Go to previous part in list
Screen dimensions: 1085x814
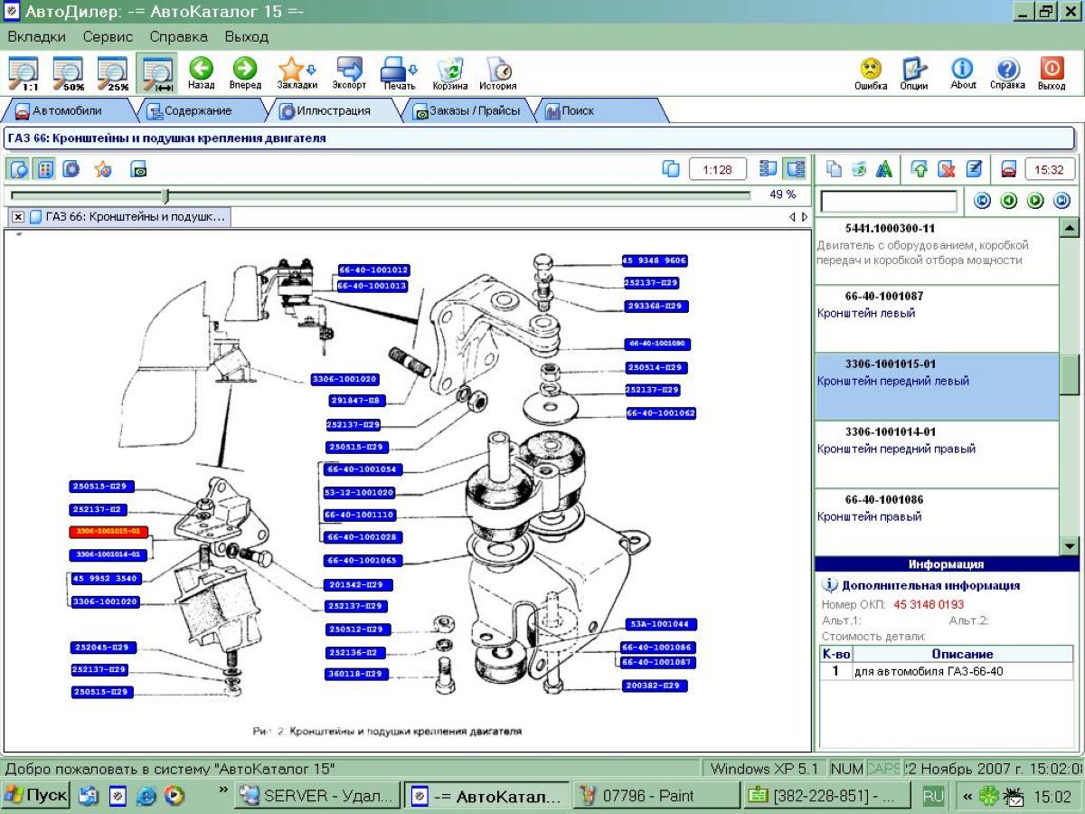point(1009,201)
